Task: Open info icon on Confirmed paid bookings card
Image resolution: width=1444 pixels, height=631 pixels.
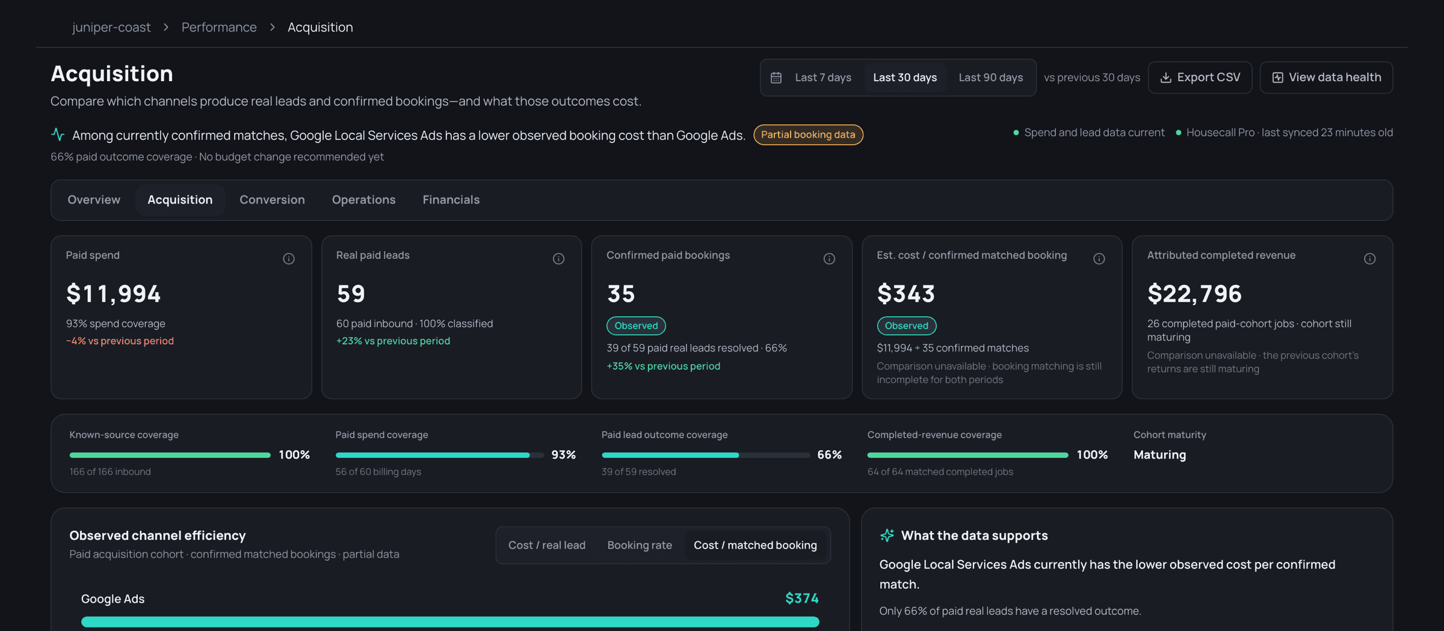Action: pos(829,258)
